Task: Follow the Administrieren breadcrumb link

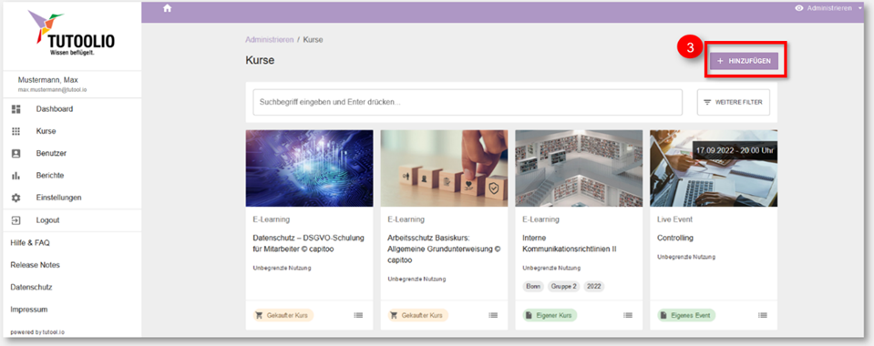Action: 269,40
